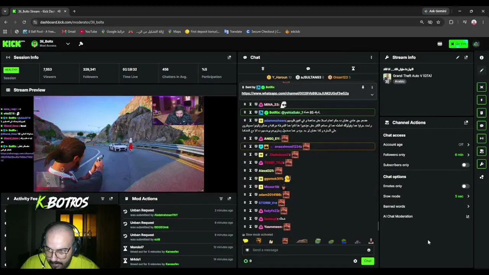Delete the message from MINA_33
The image size is (489, 275).
click(245, 104)
